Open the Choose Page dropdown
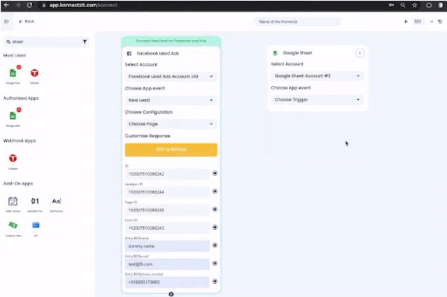This screenshot has width=447, height=297. click(x=171, y=124)
